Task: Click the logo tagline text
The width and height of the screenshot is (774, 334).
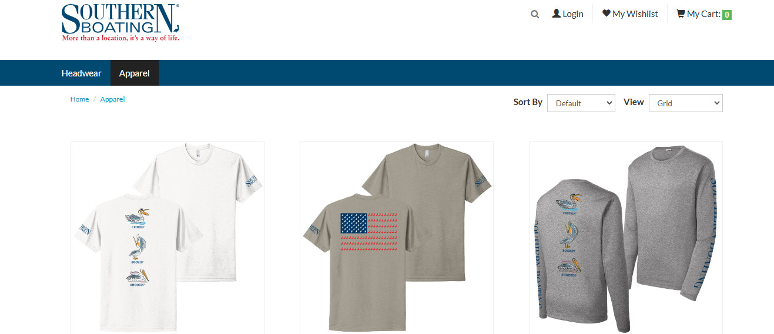Action: 120,38
